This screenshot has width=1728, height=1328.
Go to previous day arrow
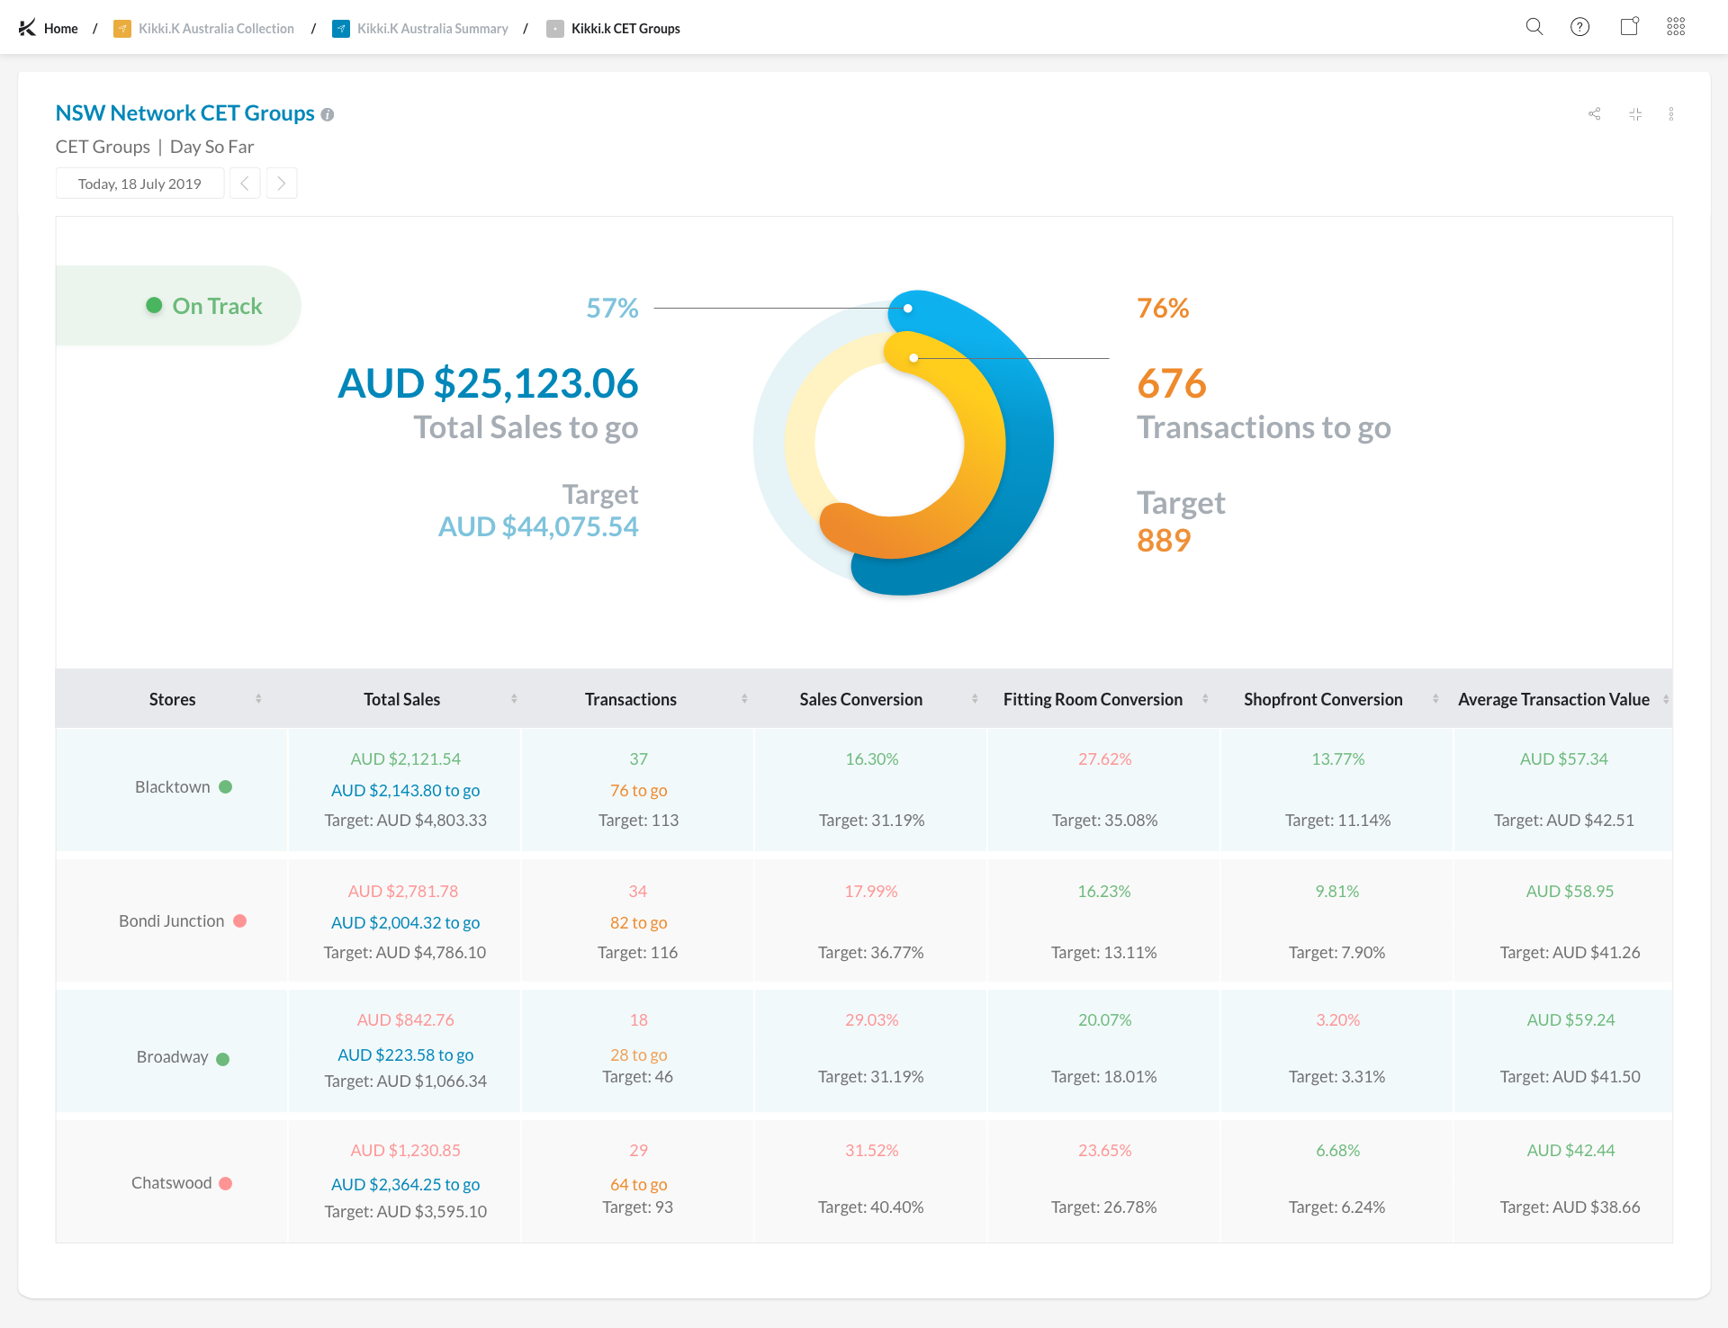[245, 184]
